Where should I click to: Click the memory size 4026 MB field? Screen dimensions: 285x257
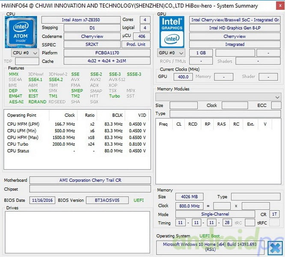pyautogui.click(x=190, y=197)
